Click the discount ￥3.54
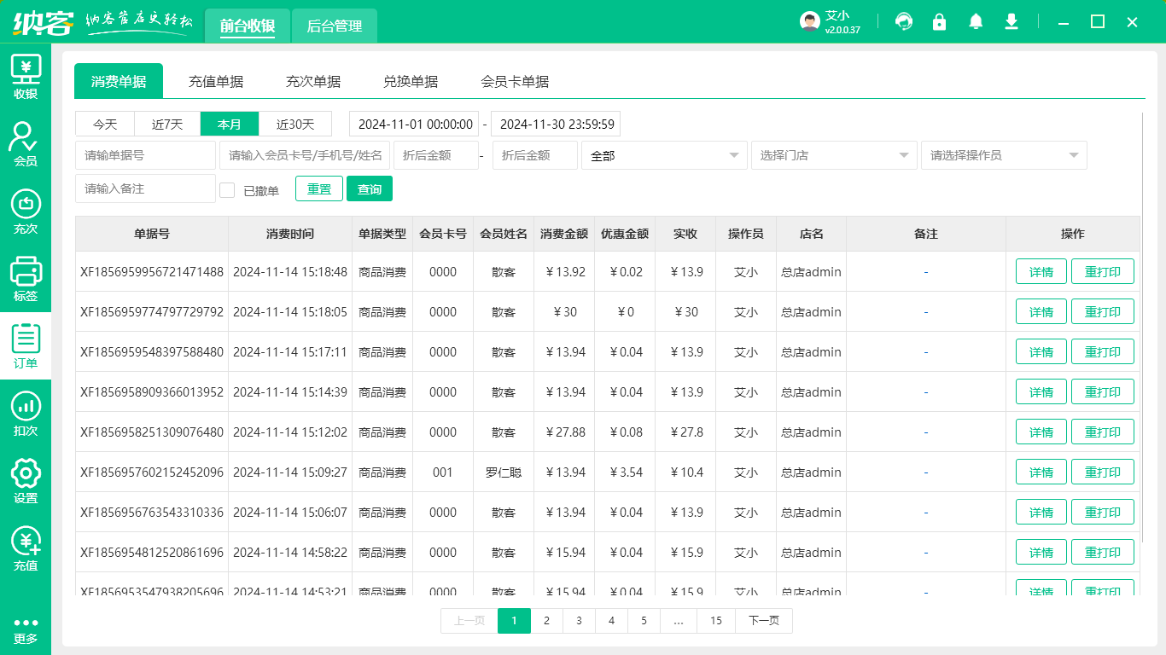This screenshot has width=1166, height=655. pos(626,472)
